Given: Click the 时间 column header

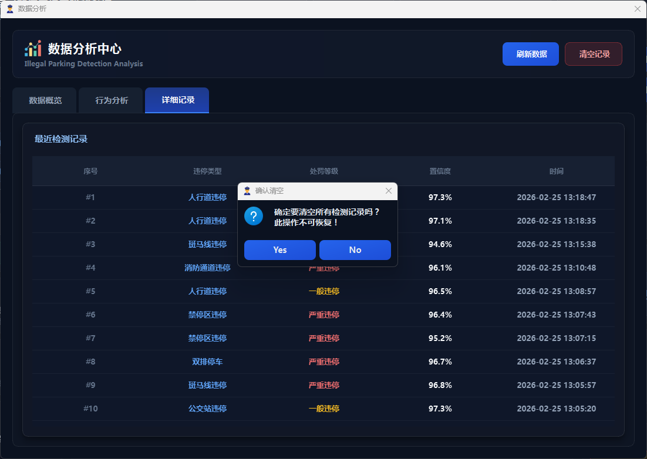Looking at the screenshot, I should pos(556,171).
